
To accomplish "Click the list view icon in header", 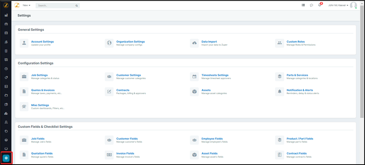I will point(303,5).
